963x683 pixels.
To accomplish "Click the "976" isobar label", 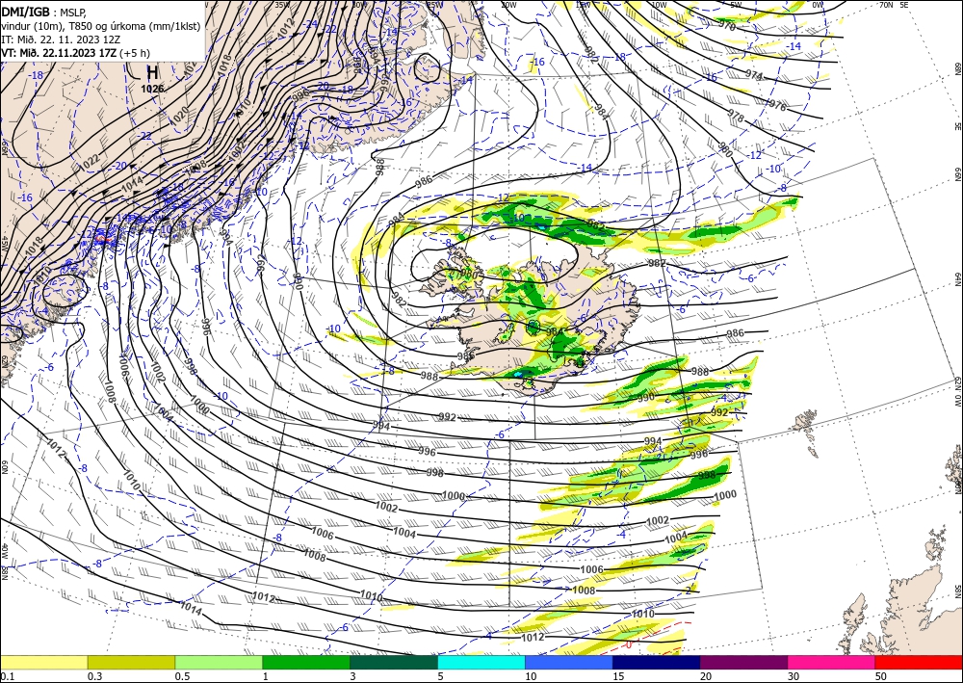I will click(x=777, y=105).
